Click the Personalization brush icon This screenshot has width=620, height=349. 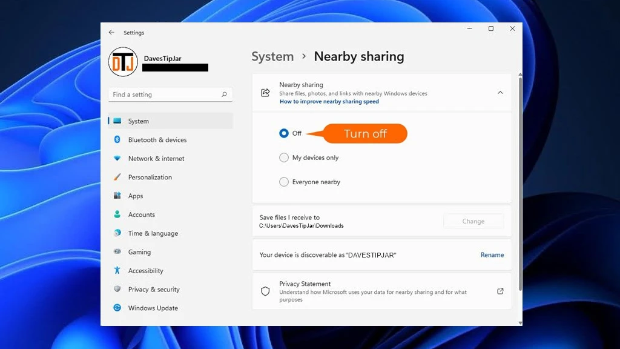(x=117, y=177)
